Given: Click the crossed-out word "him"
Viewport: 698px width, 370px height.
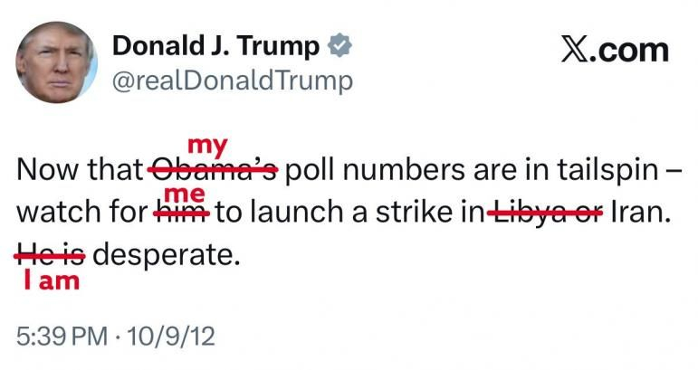Looking at the screenshot, I should 181,213.
